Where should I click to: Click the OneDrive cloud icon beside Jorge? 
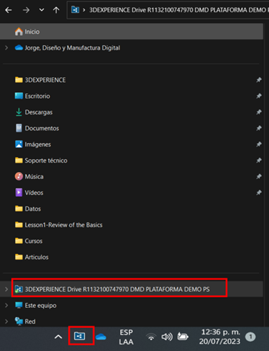click(19, 47)
